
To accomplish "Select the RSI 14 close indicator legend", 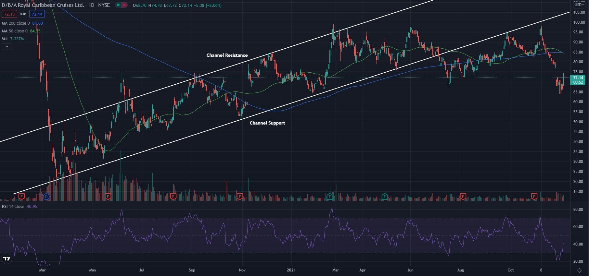I will [x=19, y=207].
